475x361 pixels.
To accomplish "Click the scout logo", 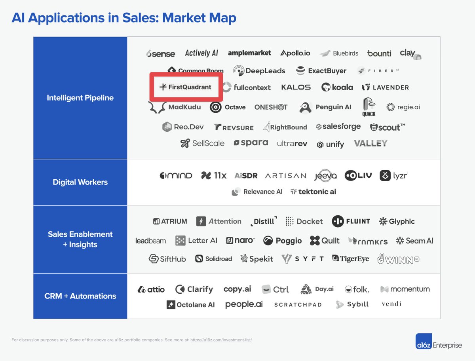I will coord(388,127).
